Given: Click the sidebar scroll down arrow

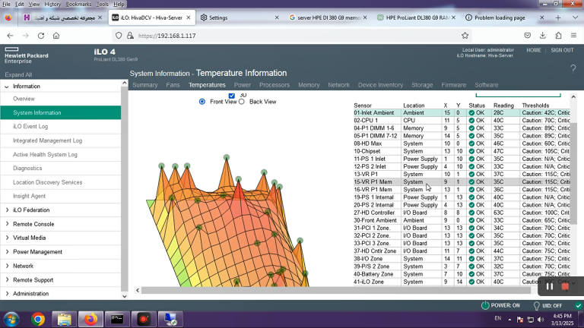Looking at the screenshot, I should point(125,296).
